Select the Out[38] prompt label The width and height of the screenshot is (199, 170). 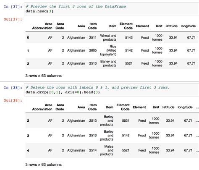click(13, 100)
